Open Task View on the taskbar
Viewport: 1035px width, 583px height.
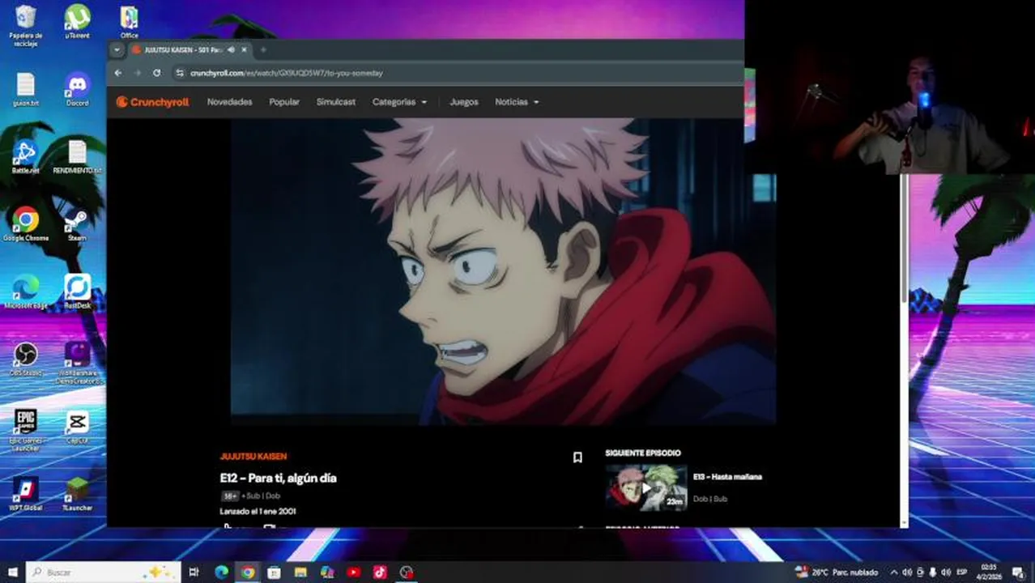194,572
